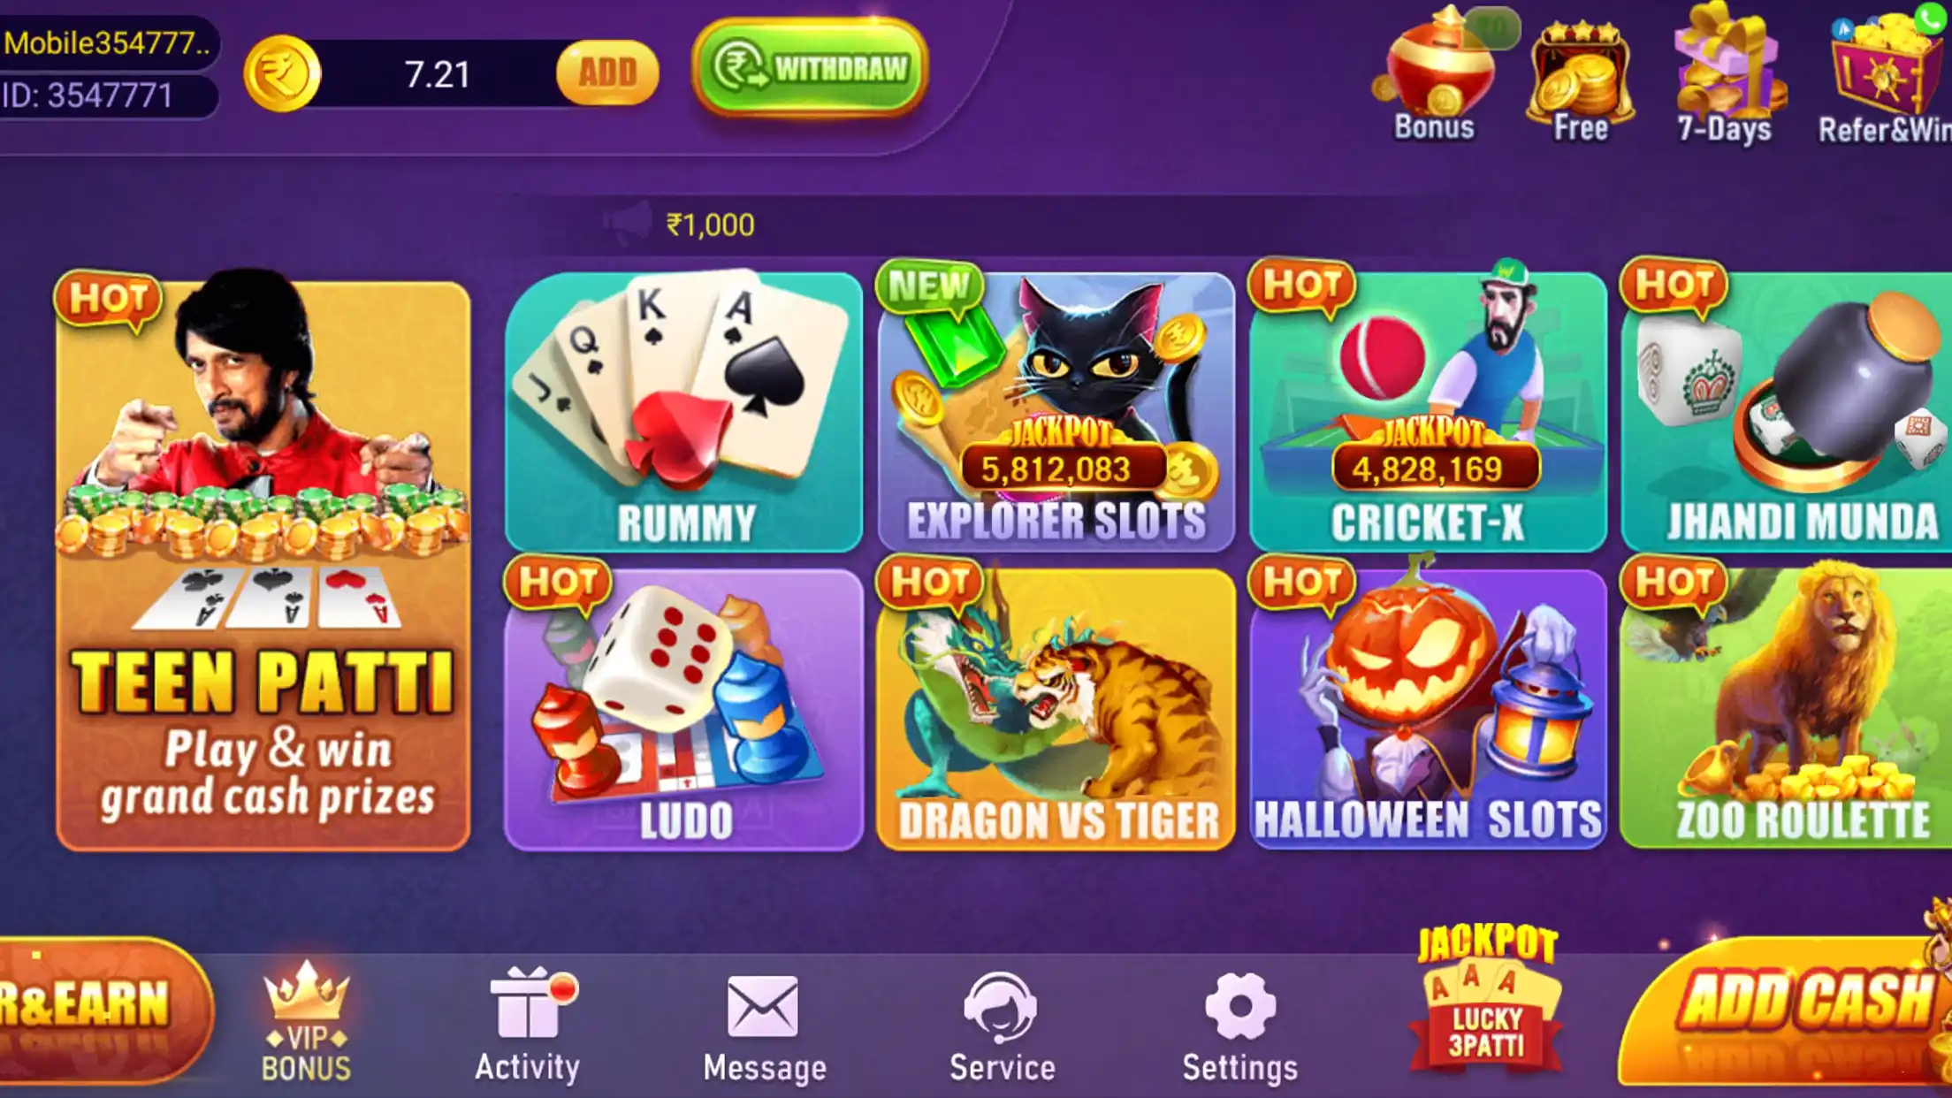Click the green Withdraw button
Image resolution: width=1952 pixels, height=1098 pixels.
pyautogui.click(x=810, y=69)
